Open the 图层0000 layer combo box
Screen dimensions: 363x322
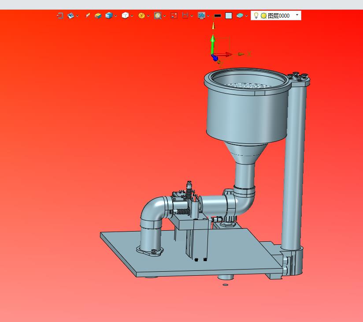(276, 15)
